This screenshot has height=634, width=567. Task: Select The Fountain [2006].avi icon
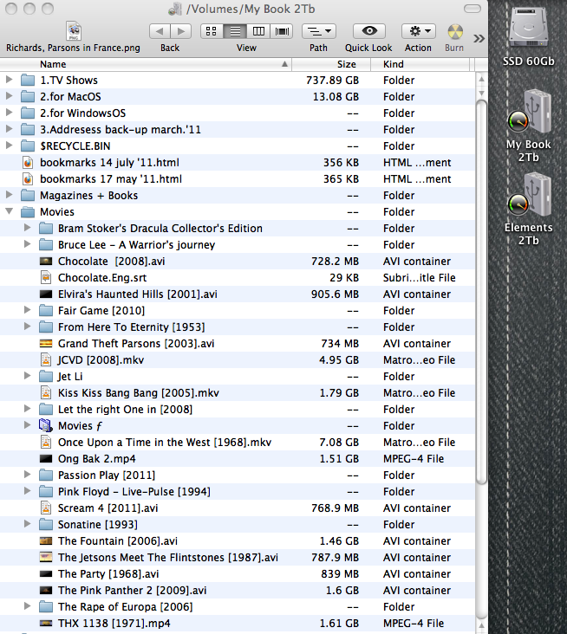click(x=46, y=540)
